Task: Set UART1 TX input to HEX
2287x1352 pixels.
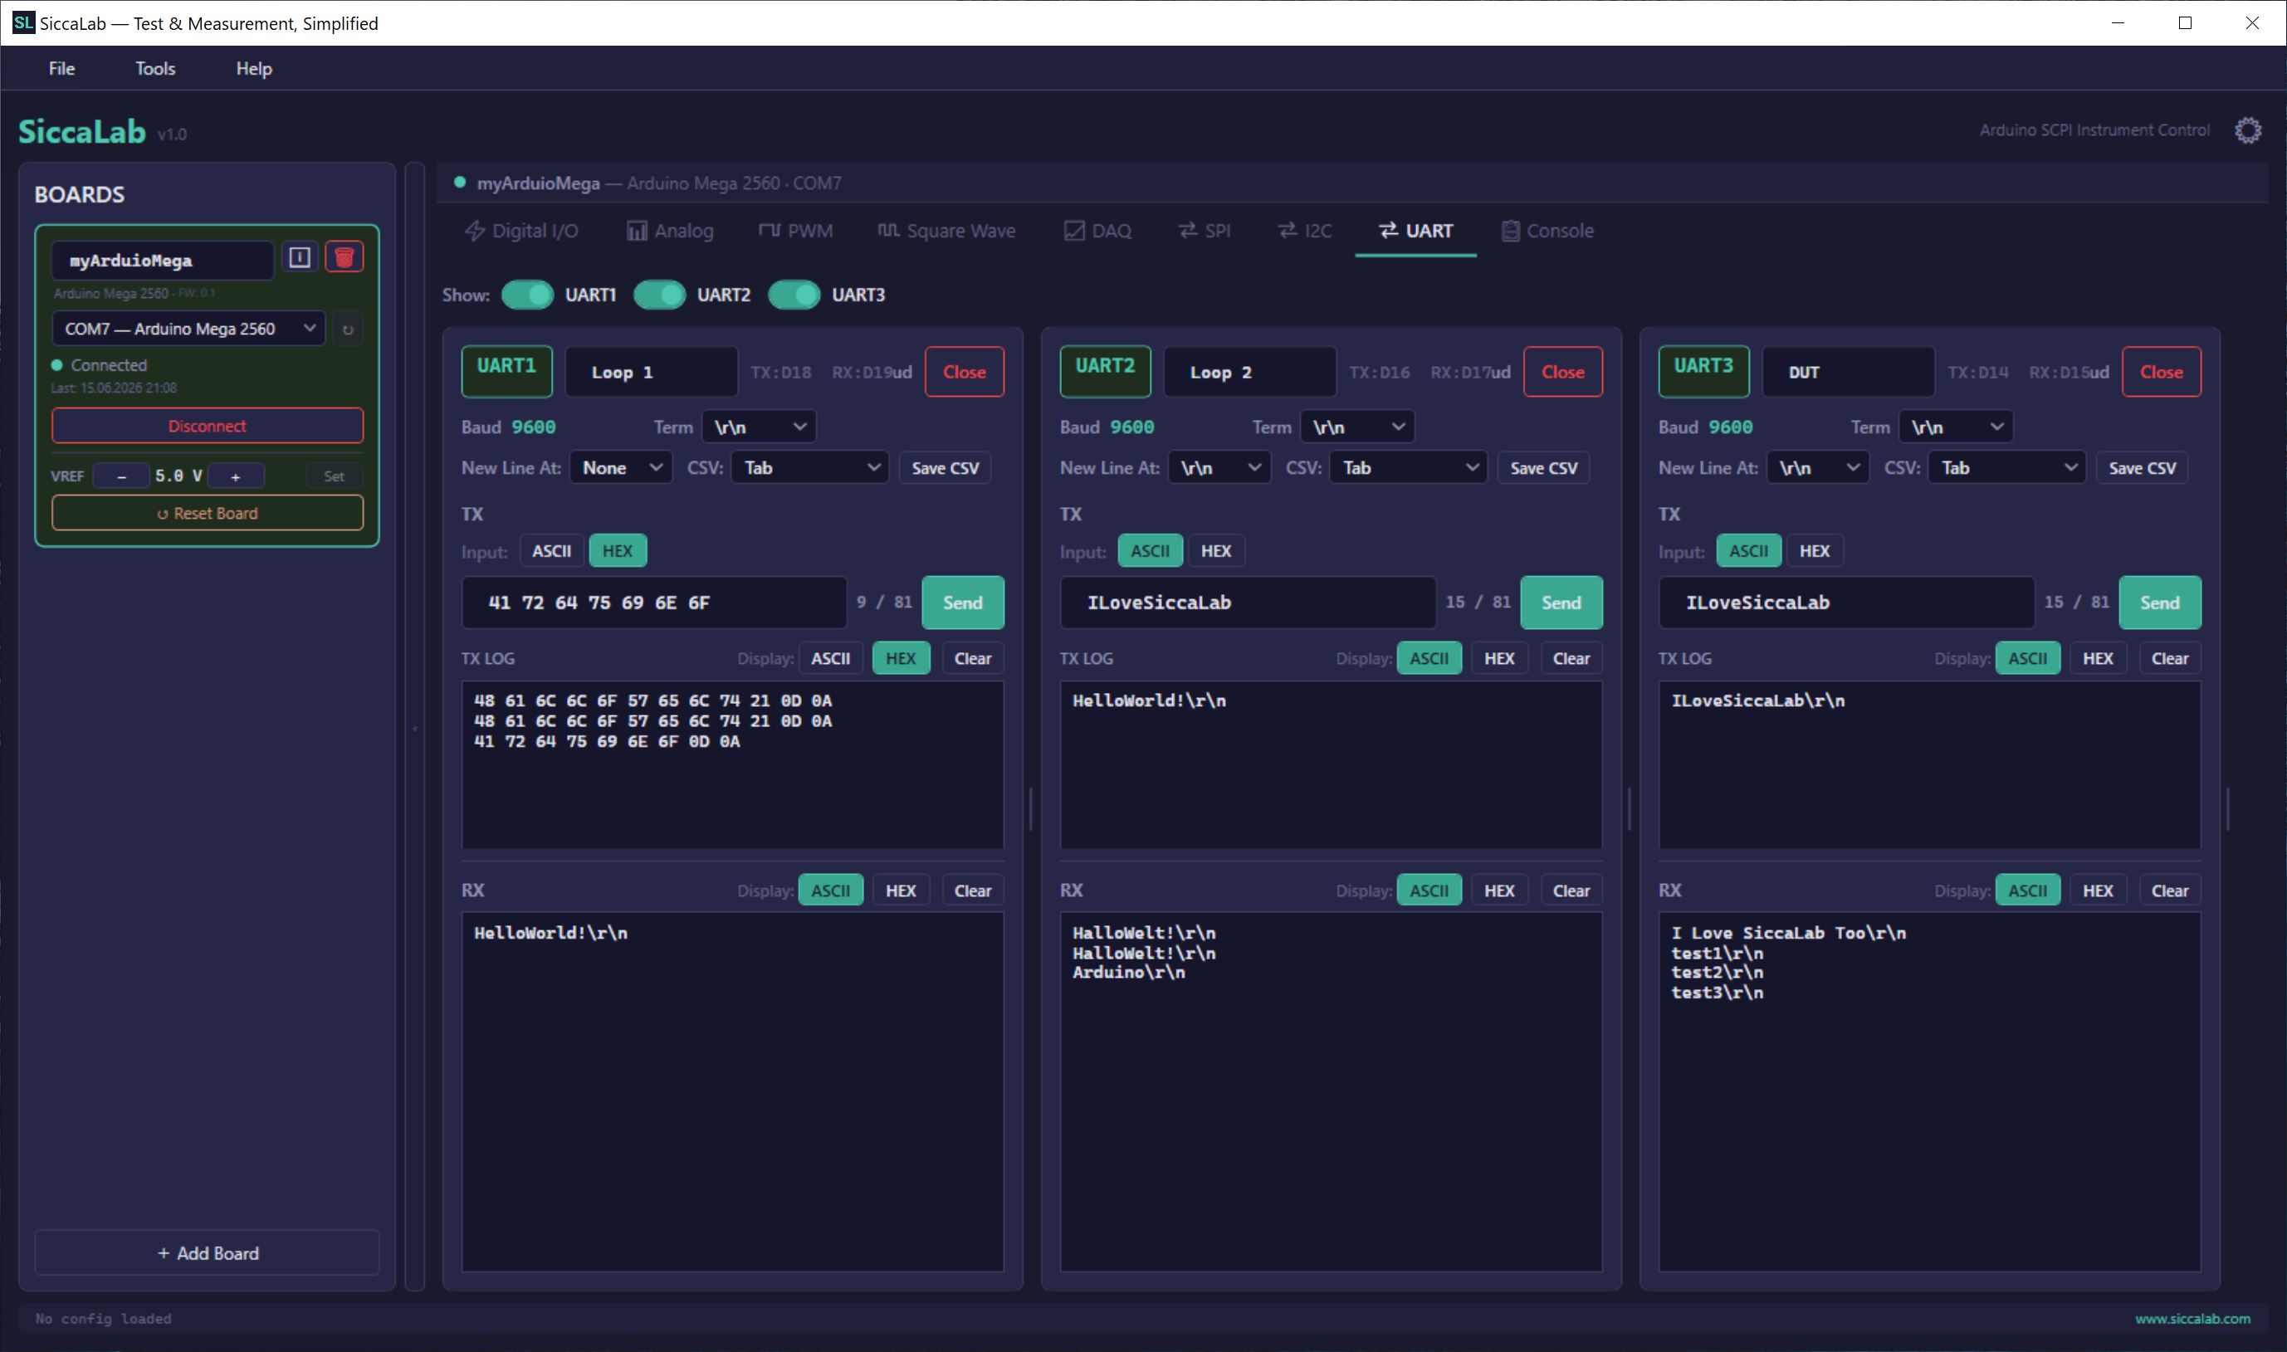Action: pyautogui.click(x=617, y=551)
